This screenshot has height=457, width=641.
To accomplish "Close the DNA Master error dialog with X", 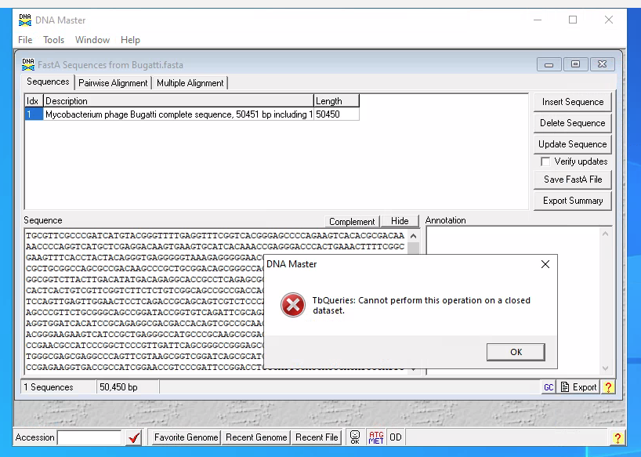I will (545, 264).
